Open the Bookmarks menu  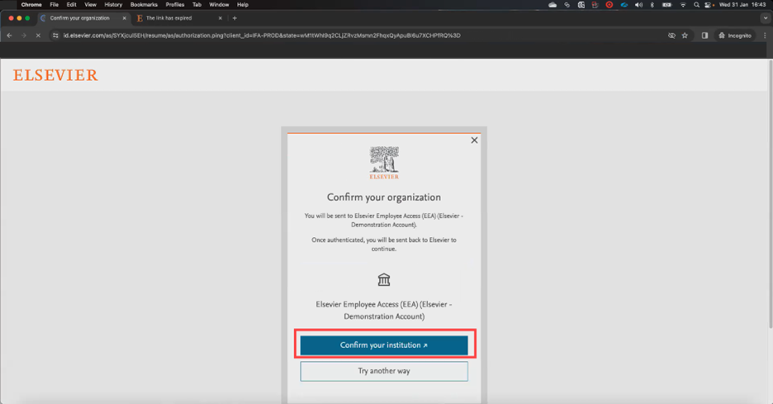click(x=144, y=4)
